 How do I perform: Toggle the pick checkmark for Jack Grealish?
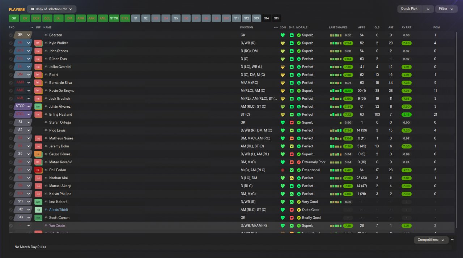pyautogui.click(x=11, y=99)
